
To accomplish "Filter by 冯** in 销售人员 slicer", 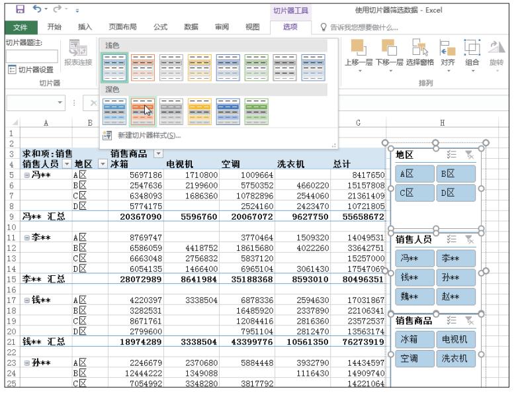I will [x=415, y=258].
